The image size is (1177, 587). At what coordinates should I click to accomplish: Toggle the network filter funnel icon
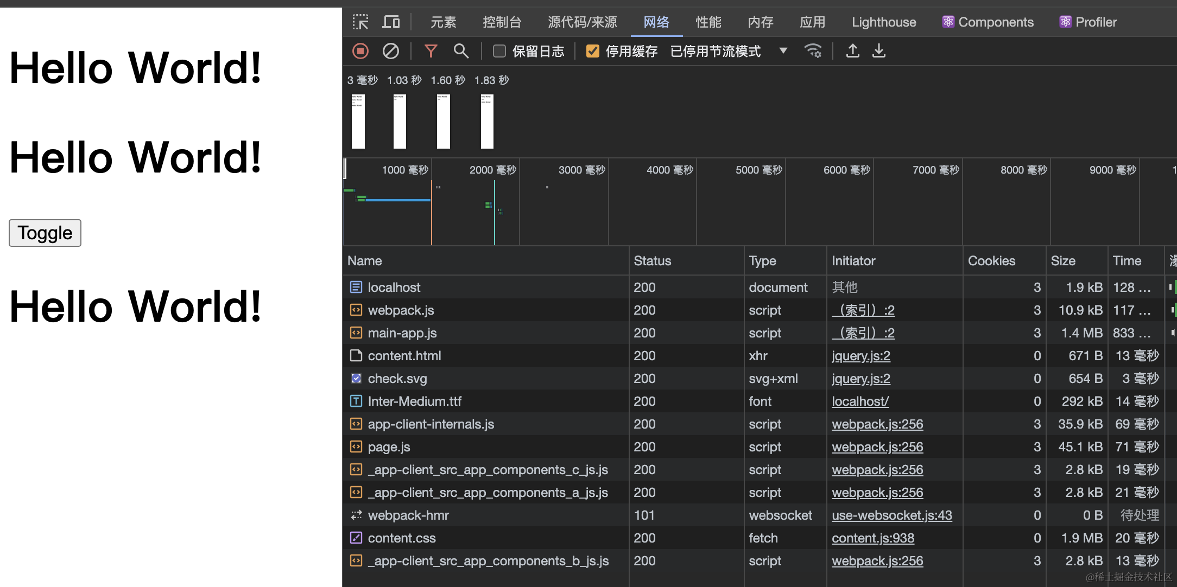[431, 51]
